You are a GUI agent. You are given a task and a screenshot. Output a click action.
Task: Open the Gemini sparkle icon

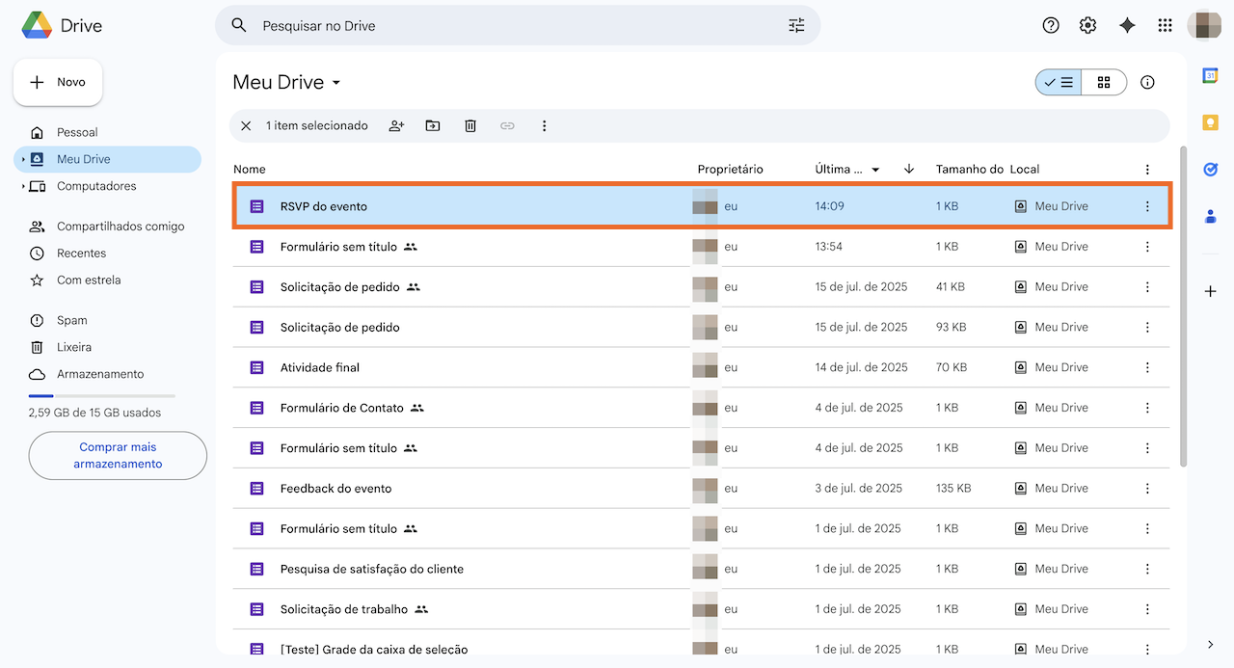[1127, 26]
